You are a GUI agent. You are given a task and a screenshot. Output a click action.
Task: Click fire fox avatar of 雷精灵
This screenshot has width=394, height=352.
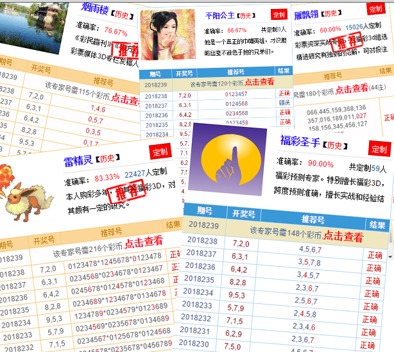pos(26,194)
